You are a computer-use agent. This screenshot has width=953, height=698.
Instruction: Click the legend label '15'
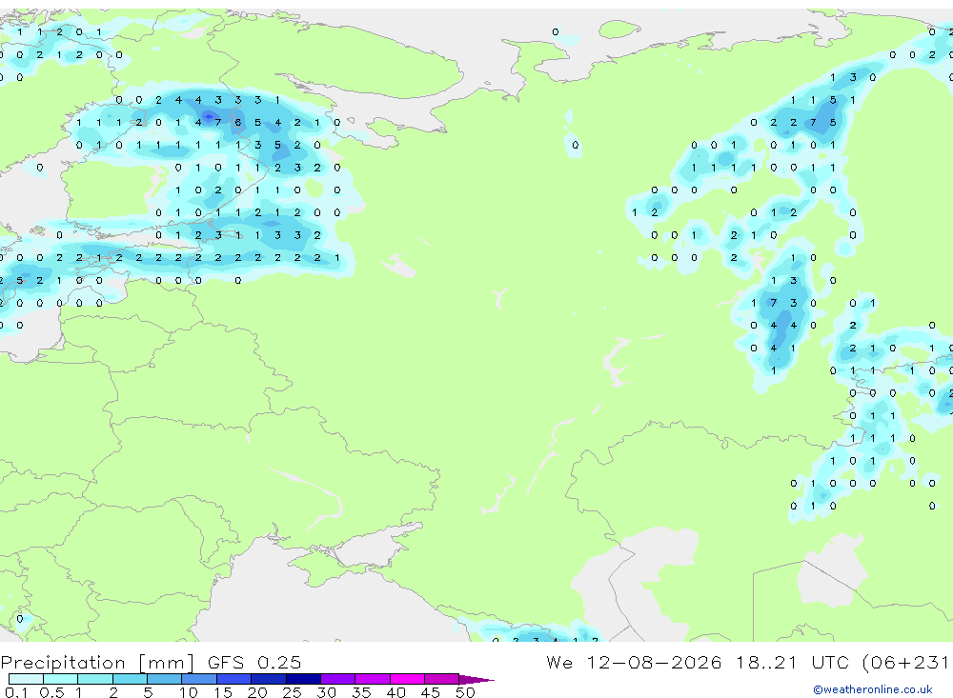pos(223,692)
